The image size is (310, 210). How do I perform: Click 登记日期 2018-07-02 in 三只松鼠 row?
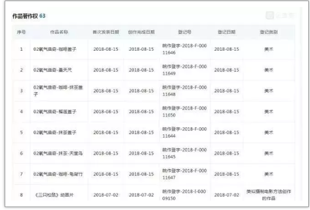click(227, 195)
